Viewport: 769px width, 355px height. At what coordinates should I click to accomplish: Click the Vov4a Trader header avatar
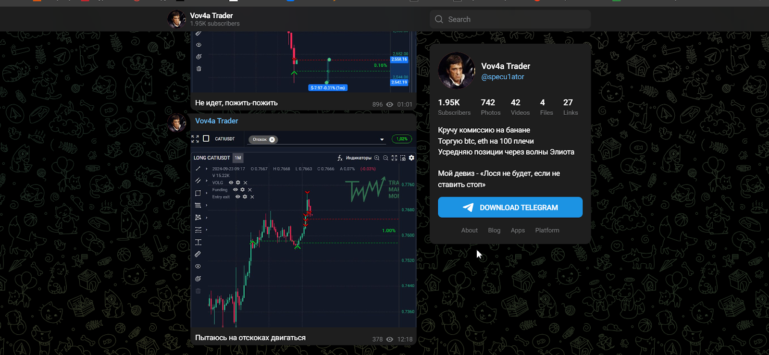pyautogui.click(x=176, y=19)
